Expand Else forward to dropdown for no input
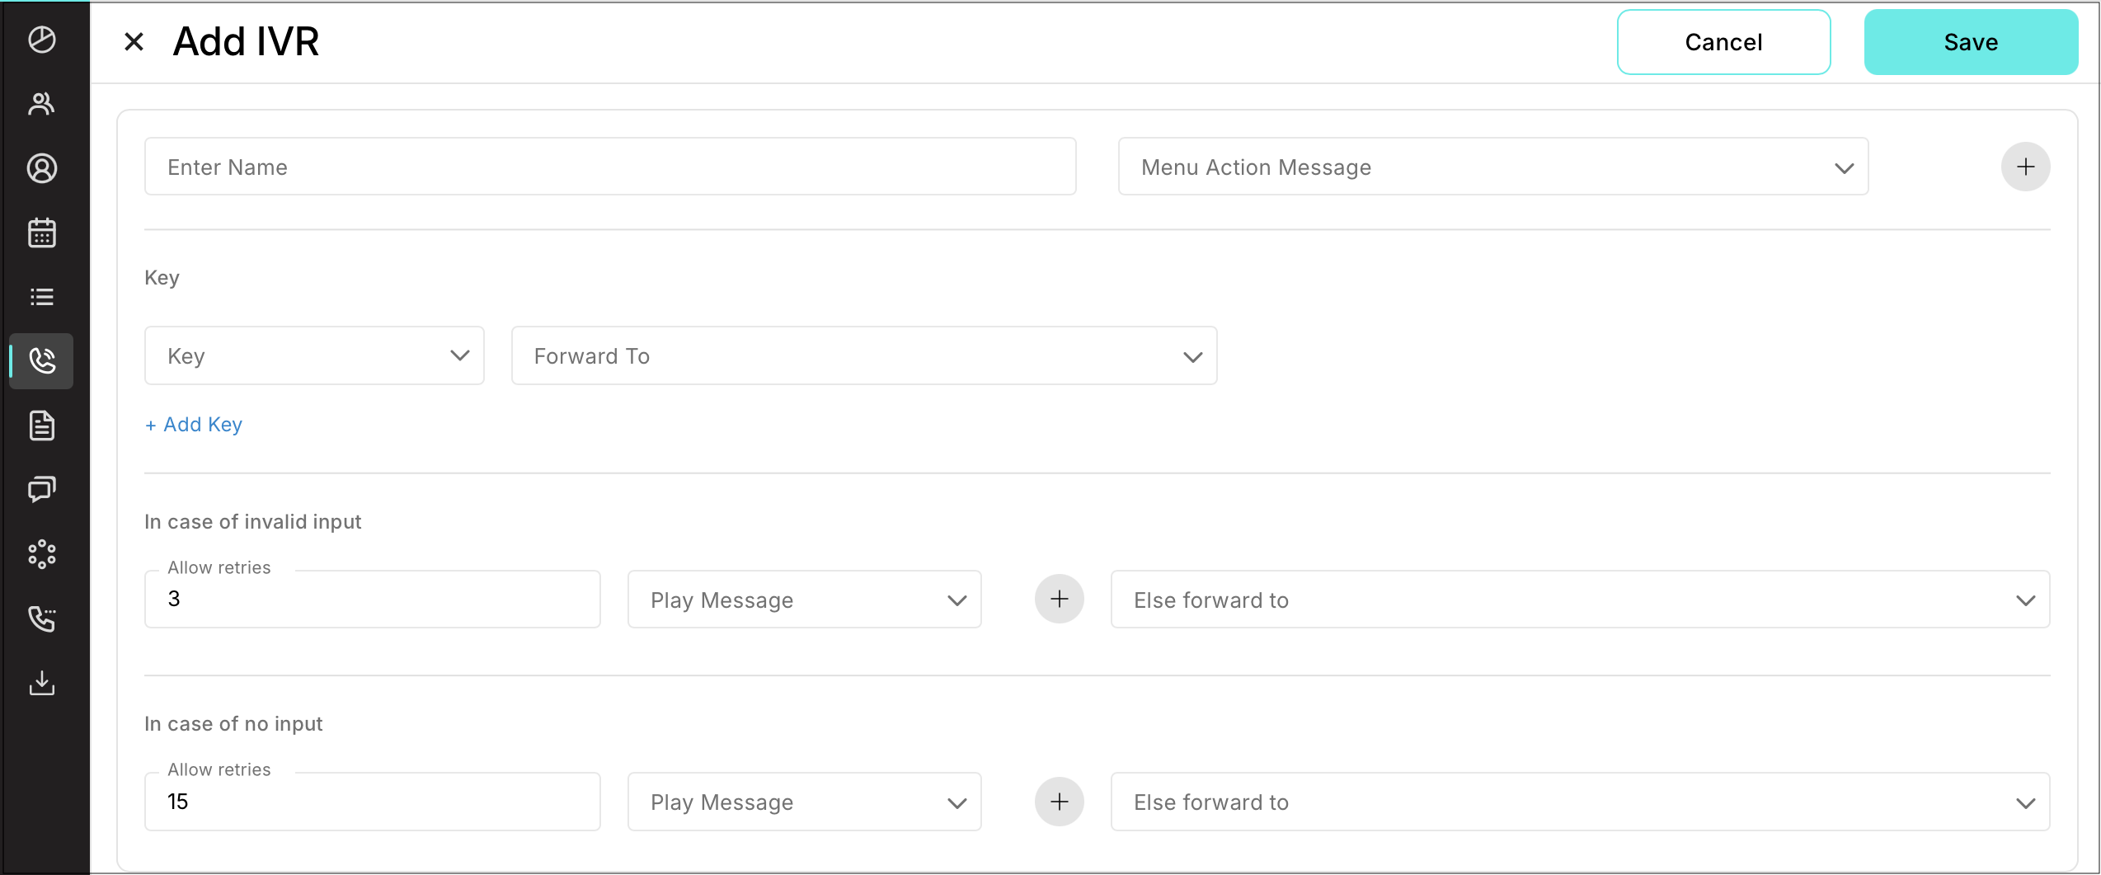2101x875 pixels. [x=1579, y=802]
